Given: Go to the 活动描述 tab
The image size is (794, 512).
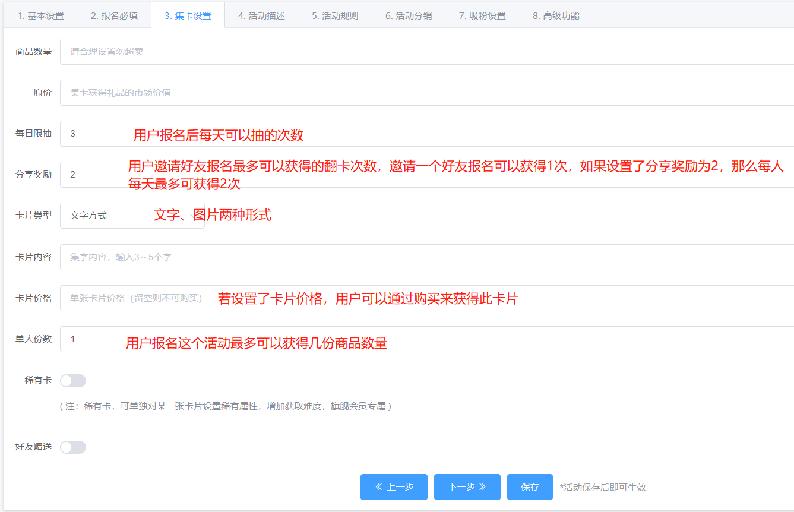Looking at the screenshot, I should [x=261, y=16].
